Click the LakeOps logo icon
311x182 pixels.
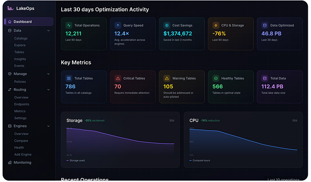coord(10,8)
